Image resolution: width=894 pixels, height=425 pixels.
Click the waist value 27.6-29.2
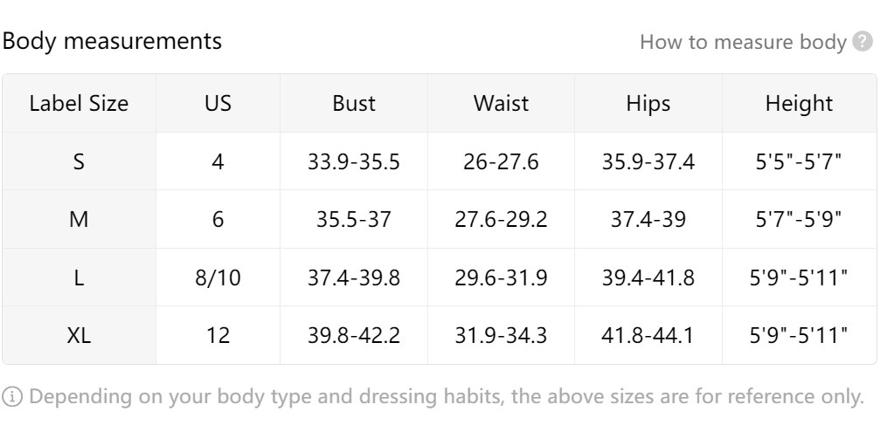pyautogui.click(x=501, y=219)
